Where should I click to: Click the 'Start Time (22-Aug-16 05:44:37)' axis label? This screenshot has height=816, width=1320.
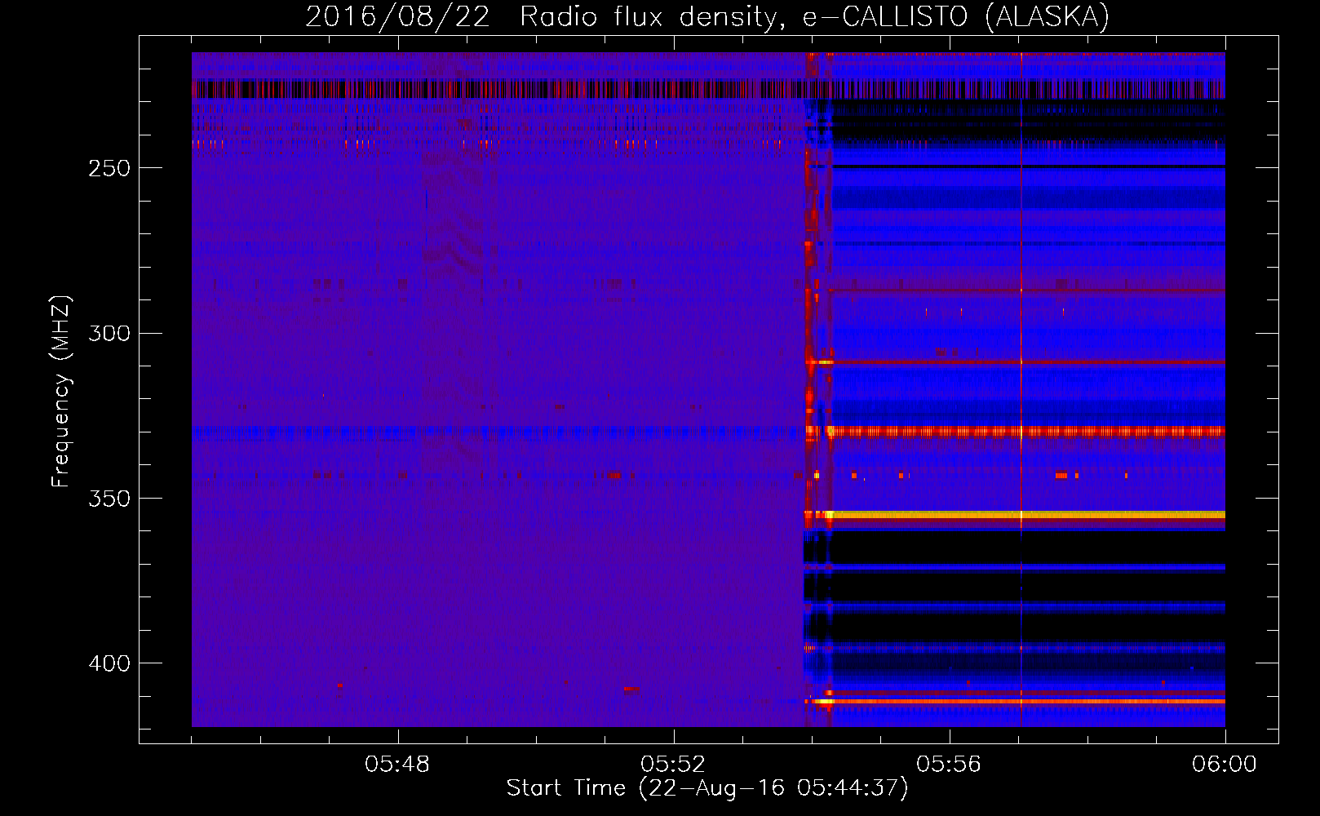click(707, 788)
